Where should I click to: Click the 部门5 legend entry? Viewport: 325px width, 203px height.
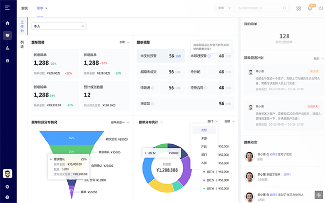point(216,180)
